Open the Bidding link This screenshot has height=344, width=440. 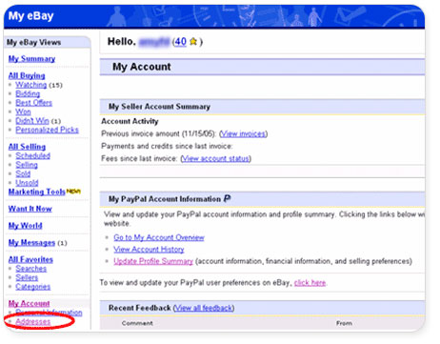pyautogui.click(x=28, y=93)
